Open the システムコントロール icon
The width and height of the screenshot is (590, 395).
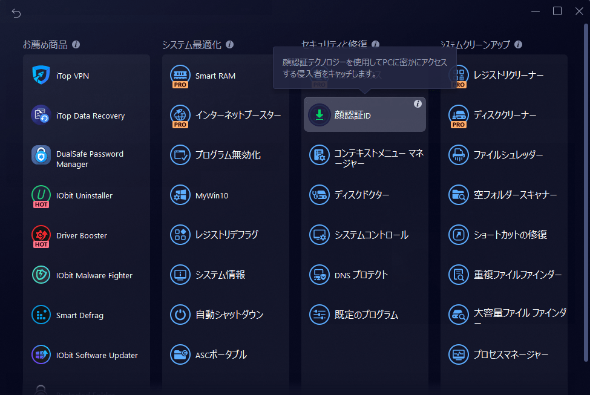point(320,235)
